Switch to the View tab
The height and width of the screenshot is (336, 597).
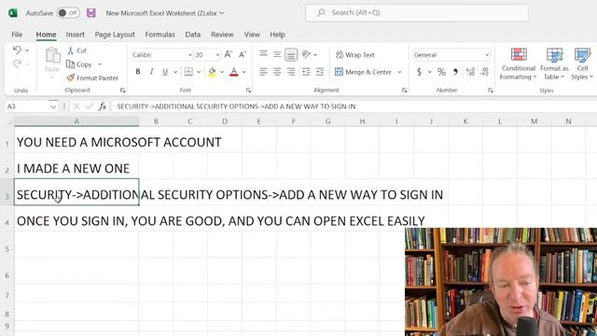(x=252, y=35)
